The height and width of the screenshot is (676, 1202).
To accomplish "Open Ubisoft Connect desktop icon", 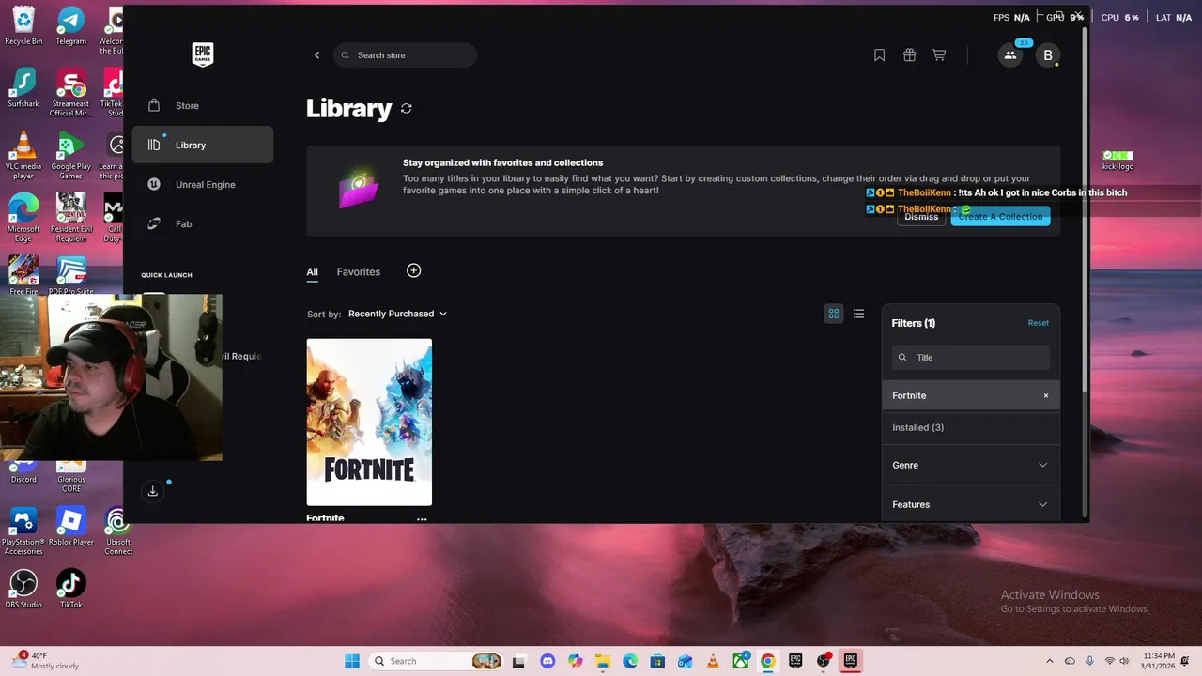I will tap(117, 530).
